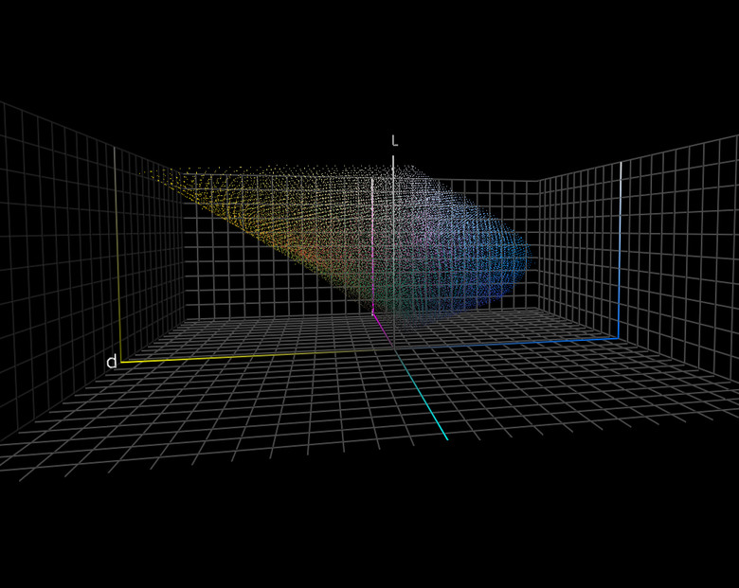Select the cyan axis line on floor grid
This screenshot has height=588, width=739.
(x=421, y=395)
